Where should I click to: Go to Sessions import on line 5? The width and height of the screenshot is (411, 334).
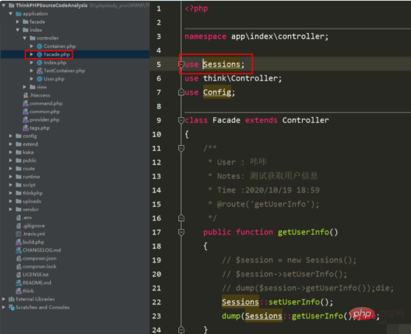222,64
